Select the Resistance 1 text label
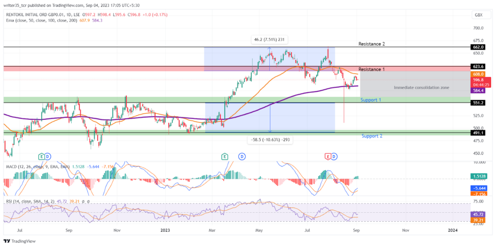496x247 pixels. coord(372,69)
